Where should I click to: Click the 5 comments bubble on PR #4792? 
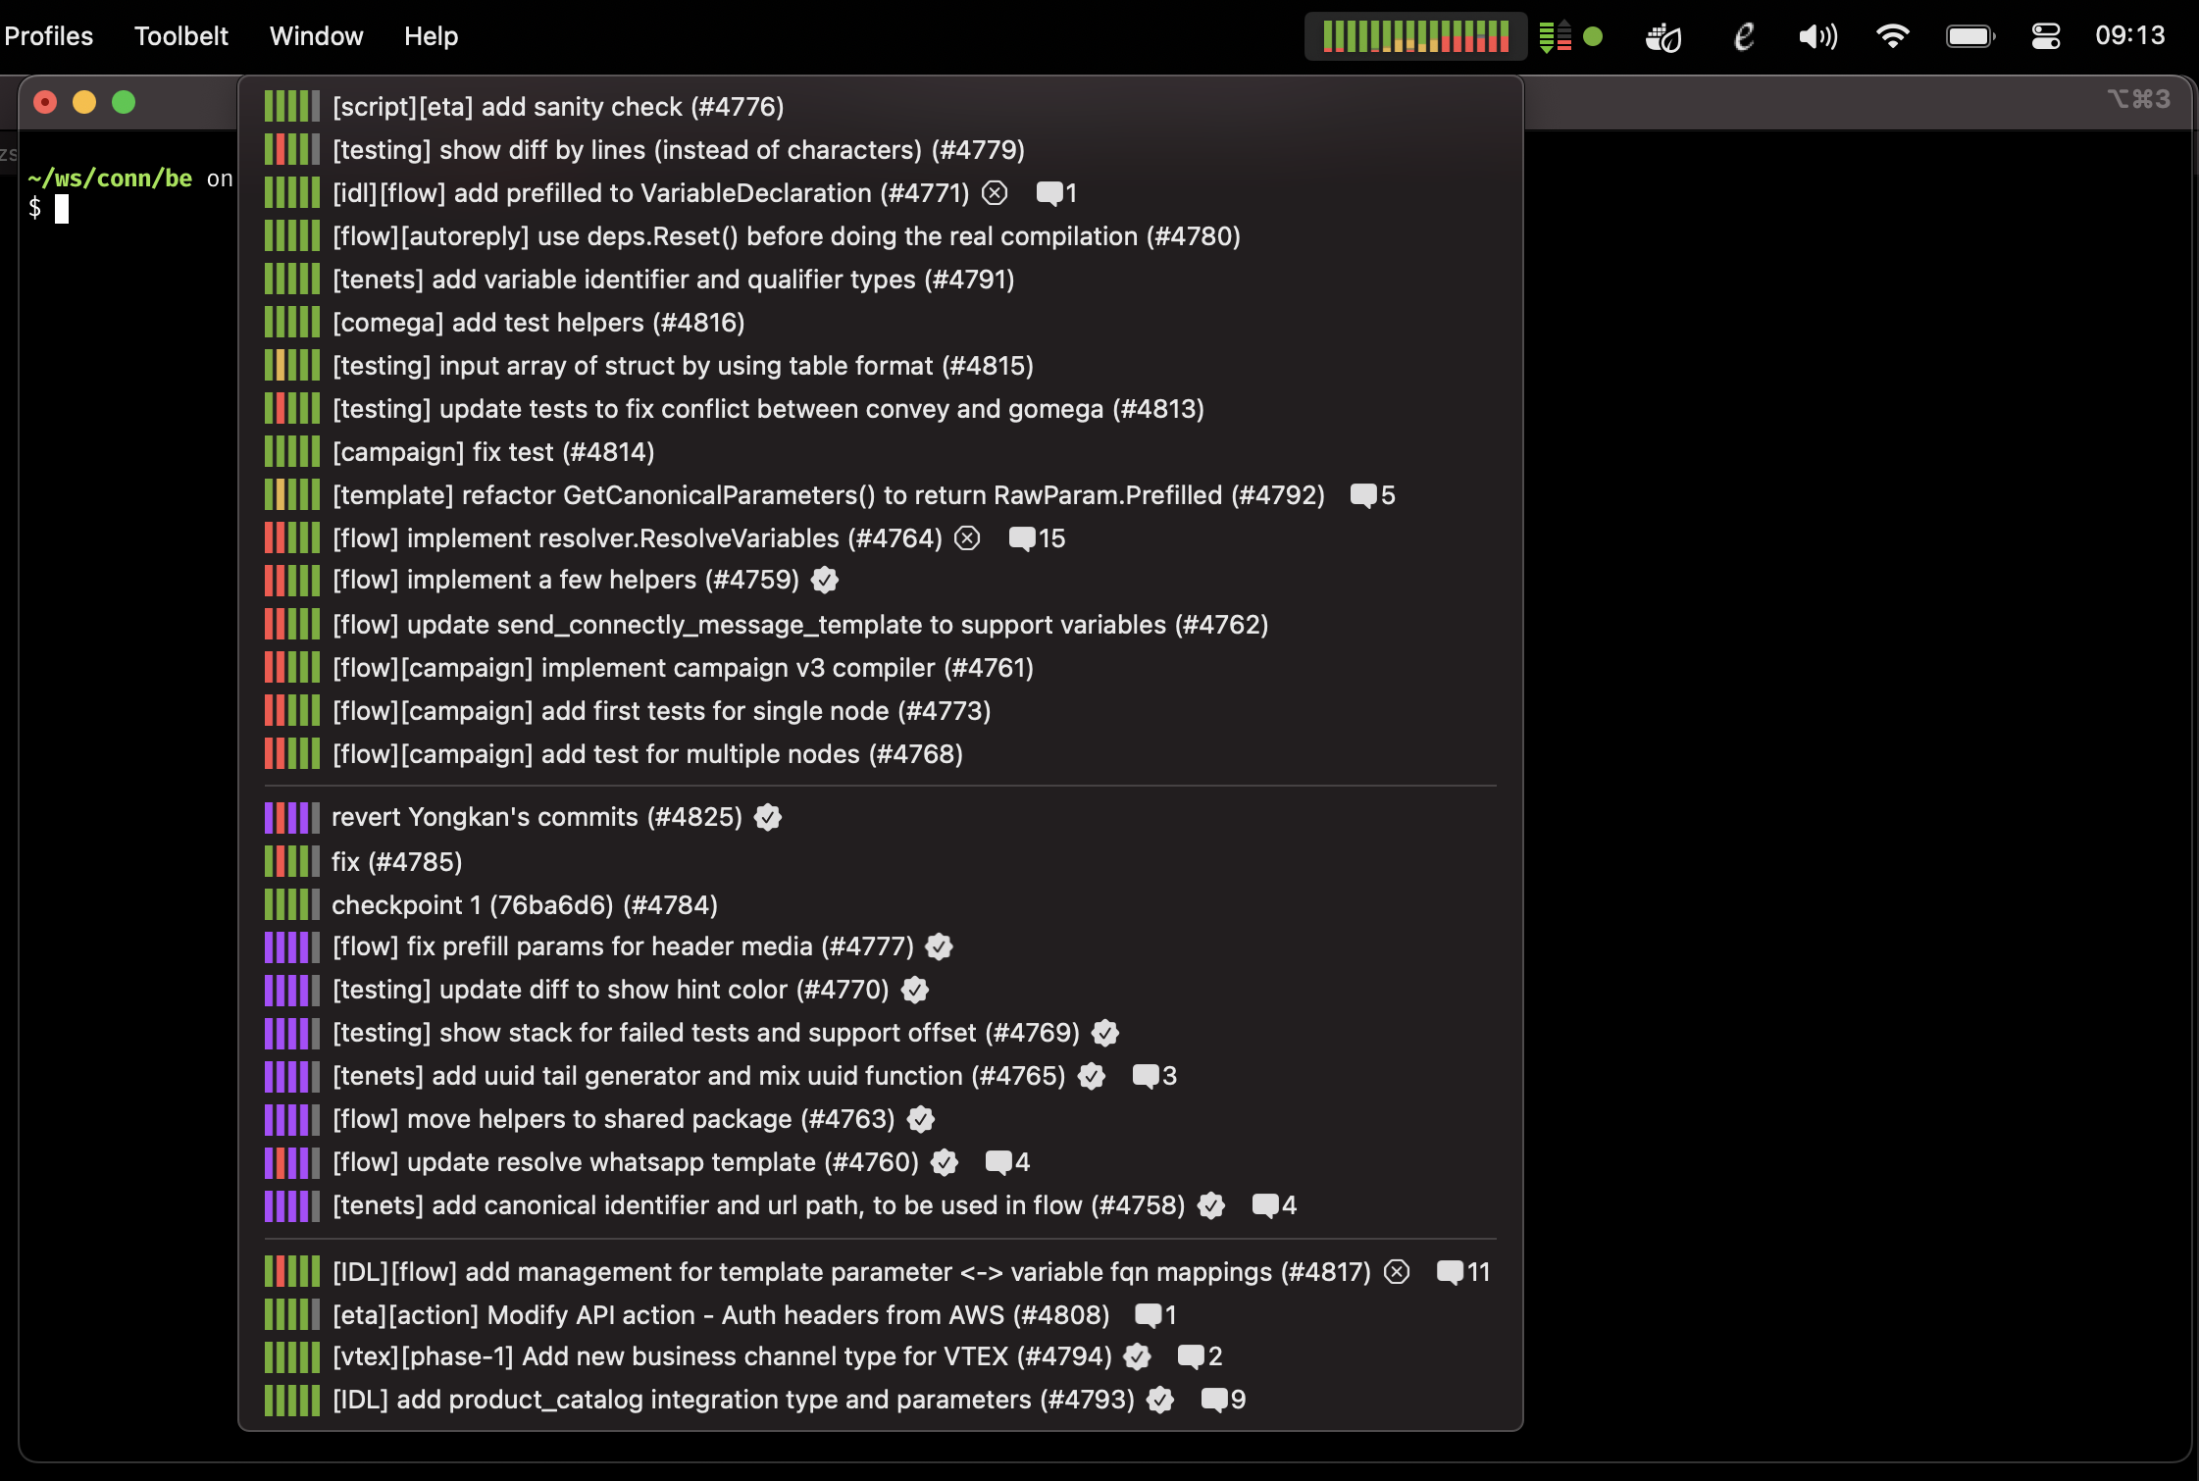click(1372, 495)
